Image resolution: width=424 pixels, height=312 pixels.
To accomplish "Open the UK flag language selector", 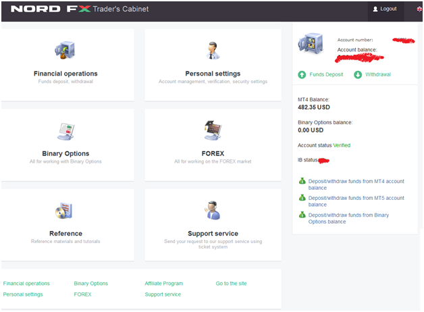I will coord(419,9).
